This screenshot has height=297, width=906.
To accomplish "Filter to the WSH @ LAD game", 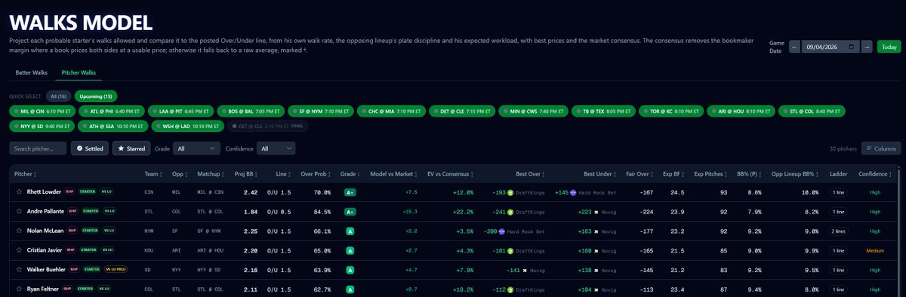I will click(x=188, y=126).
